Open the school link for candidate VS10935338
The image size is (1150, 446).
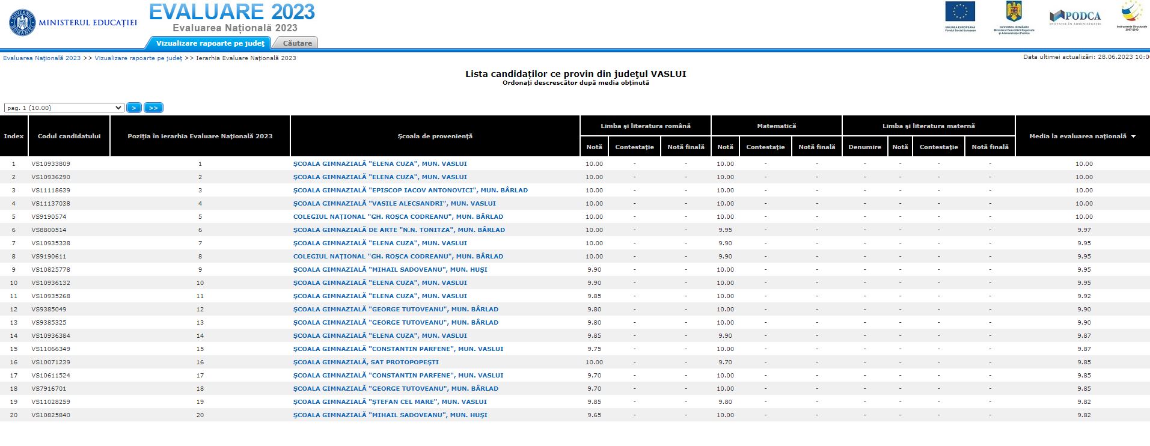point(380,243)
